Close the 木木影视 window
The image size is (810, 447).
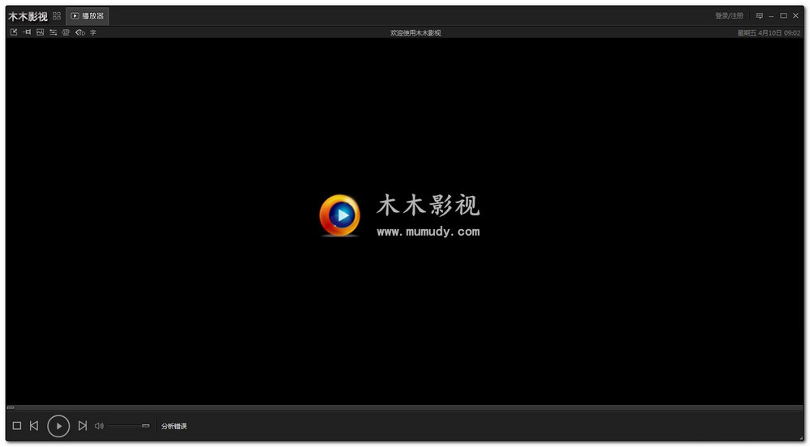795,15
